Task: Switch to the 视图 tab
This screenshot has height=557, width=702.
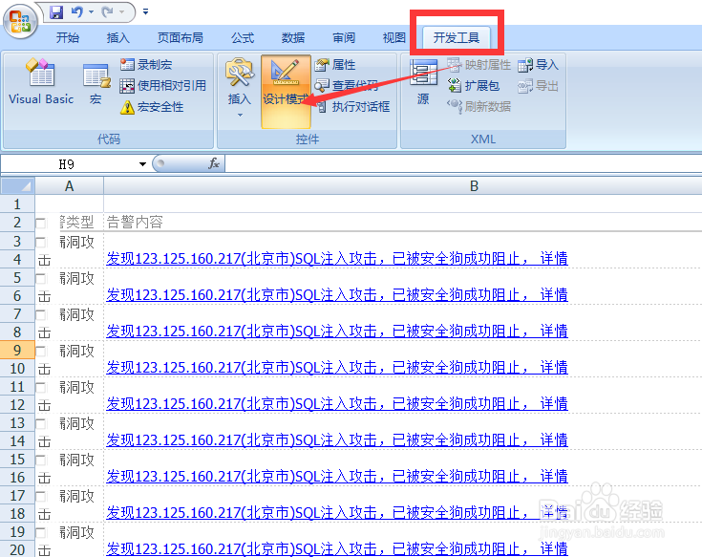Action: (x=394, y=37)
